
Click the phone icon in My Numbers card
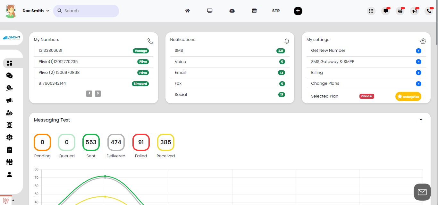click(x=150, y=41)
